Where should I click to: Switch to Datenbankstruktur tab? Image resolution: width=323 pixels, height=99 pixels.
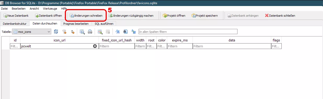pos(15,23)
